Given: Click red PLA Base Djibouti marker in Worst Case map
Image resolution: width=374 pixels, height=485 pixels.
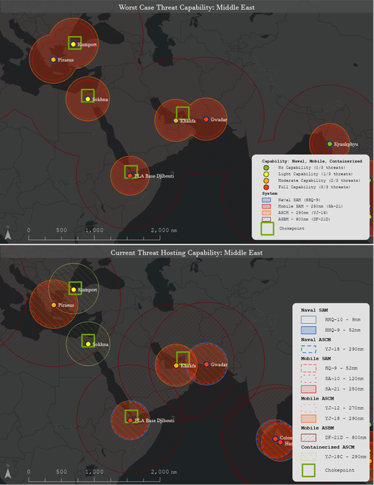Looking at the screenshot, I should (130, 175).
